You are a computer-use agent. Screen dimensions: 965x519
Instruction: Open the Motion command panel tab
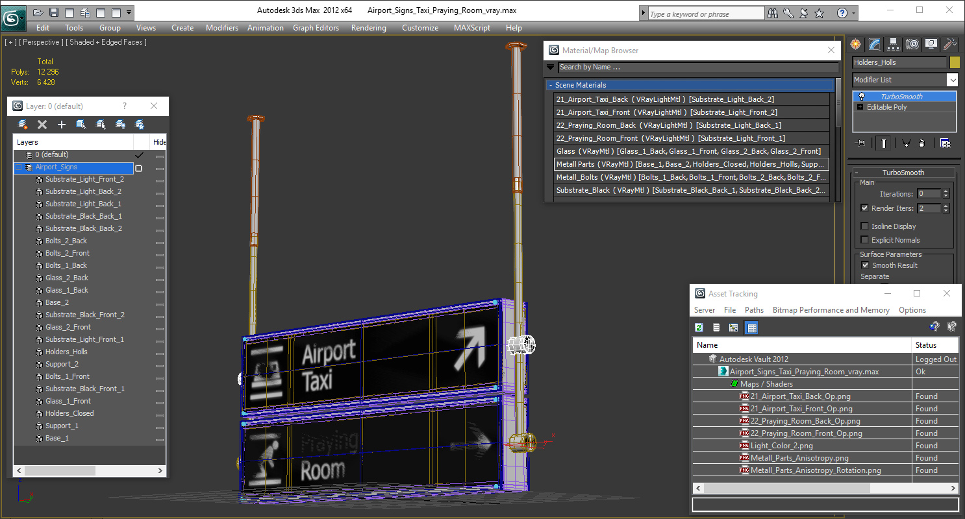(912, 44)
